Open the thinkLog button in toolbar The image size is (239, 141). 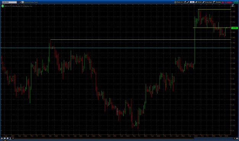[179, 2]
